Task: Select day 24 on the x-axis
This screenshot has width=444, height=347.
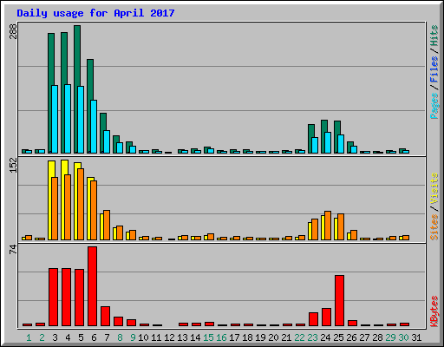Action: pyautogui.click(x=325, y=337)
